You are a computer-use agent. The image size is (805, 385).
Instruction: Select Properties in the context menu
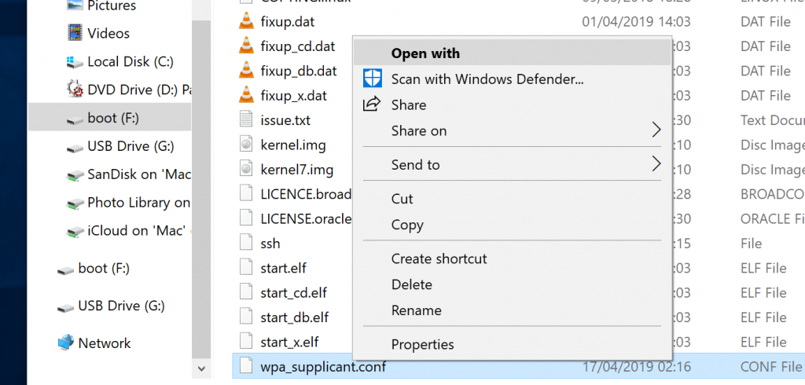click(x=422, y=344)
